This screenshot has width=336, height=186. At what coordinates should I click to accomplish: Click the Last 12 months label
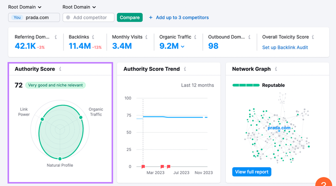click(x=198, y=85)
